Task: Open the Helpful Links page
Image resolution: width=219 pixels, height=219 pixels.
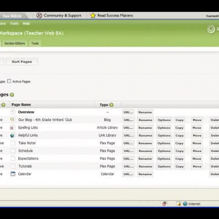Action: pos(28,135)
